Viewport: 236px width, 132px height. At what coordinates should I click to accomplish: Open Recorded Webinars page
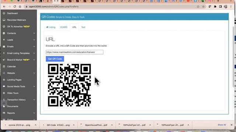(x=17, y=20)
